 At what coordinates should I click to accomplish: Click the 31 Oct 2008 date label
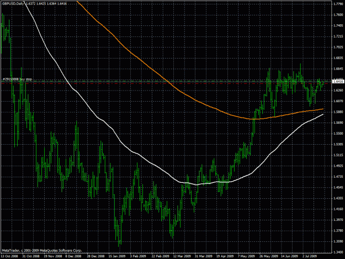click(31, 256)
